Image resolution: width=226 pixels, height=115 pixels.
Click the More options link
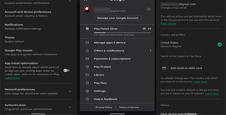click(x=168, y=24)
